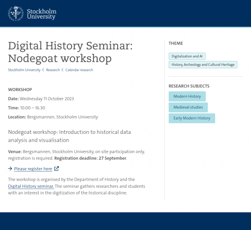The height and width of the screenshot is (230, 251).
Task: Open the Modern History research subject
Action: (x=187, y=97)
